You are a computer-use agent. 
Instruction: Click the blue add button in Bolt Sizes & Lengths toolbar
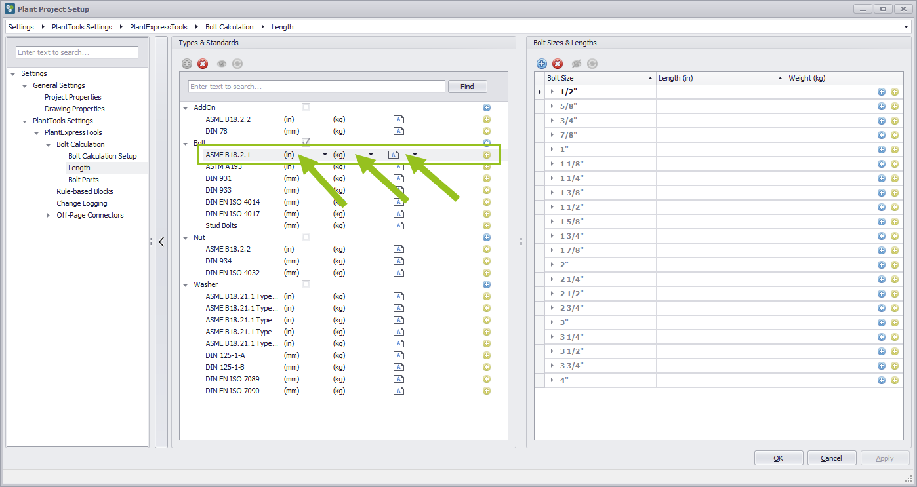coord(542,64)
